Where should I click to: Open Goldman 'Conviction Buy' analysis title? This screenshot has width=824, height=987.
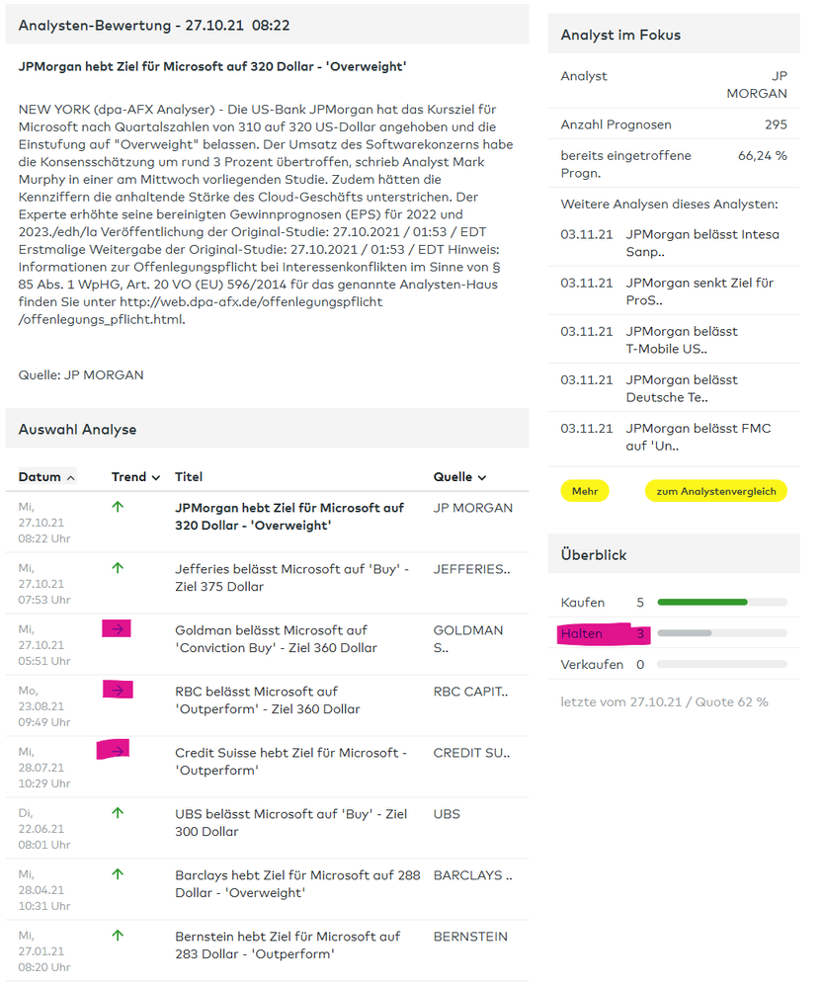[276, 639]
